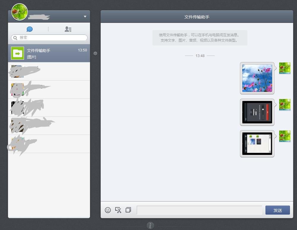Click the green 文件传输助手 folder icon
The image size is (297, 230).
point(18,53)
